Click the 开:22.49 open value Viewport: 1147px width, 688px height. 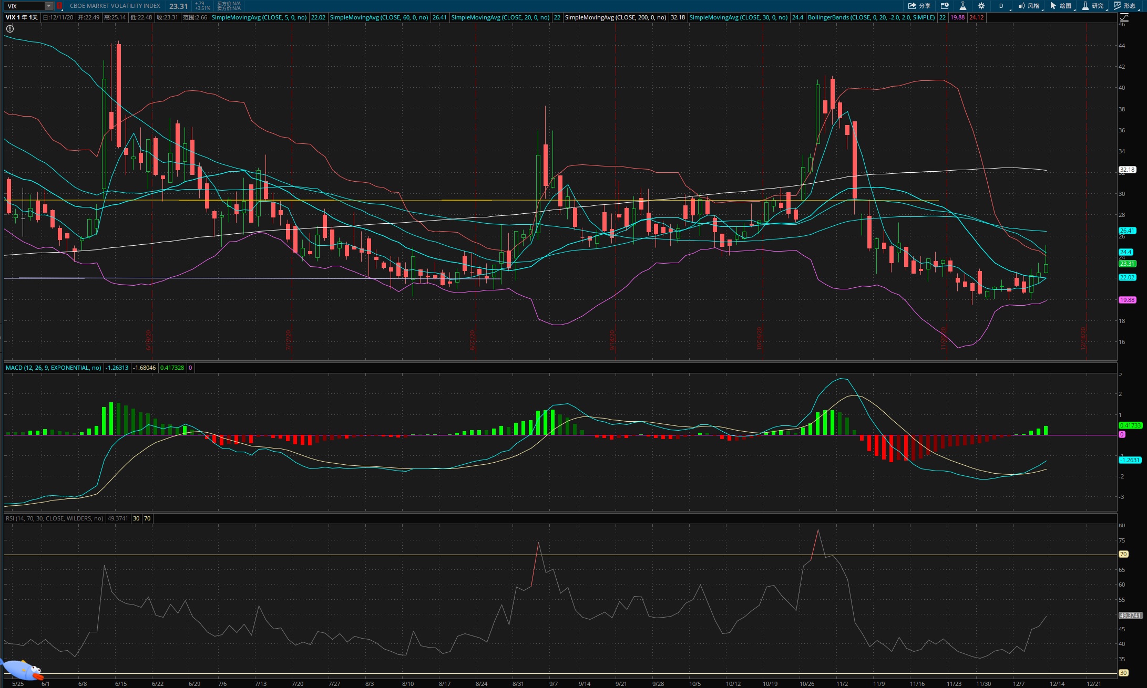coord(89,17)
